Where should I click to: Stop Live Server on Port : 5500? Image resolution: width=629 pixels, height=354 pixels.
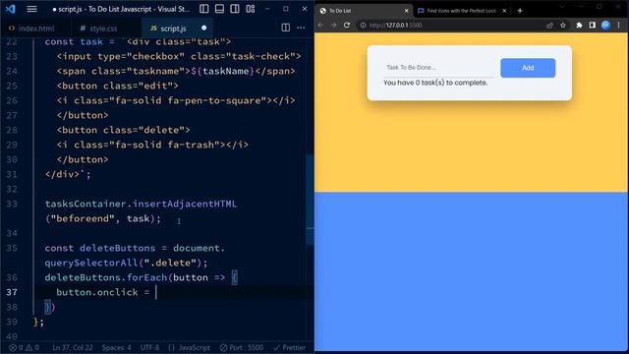pos(242,347)
